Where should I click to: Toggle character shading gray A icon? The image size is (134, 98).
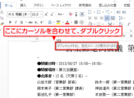(x=76, y=22)
